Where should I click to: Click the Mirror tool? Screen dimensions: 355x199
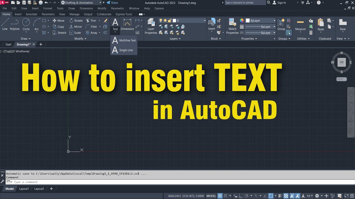(76, 27)
